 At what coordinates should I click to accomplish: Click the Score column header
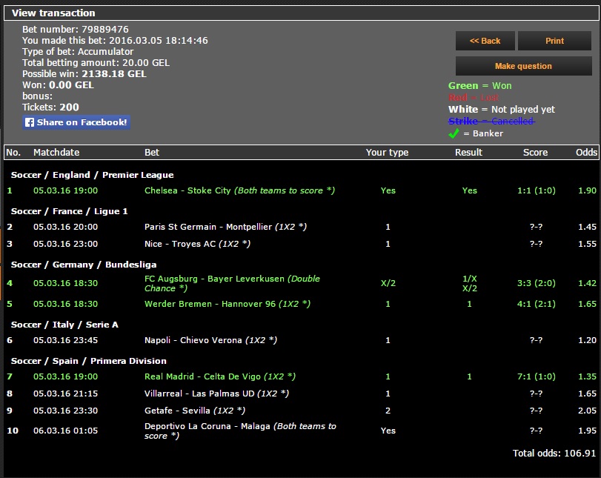coord(535,152)
